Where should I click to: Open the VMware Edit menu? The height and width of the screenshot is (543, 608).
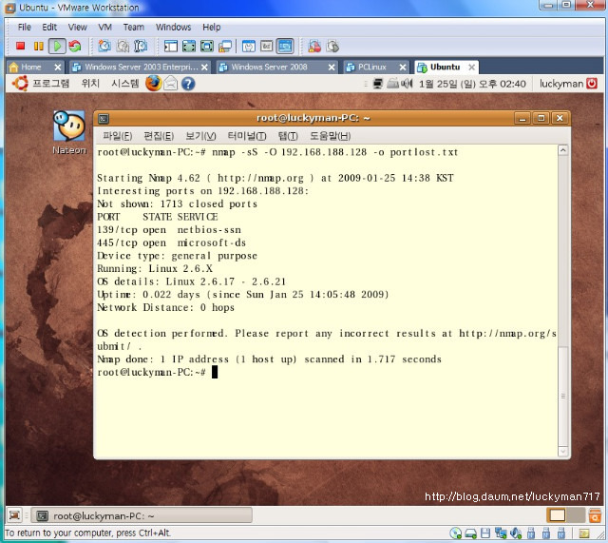49,28
